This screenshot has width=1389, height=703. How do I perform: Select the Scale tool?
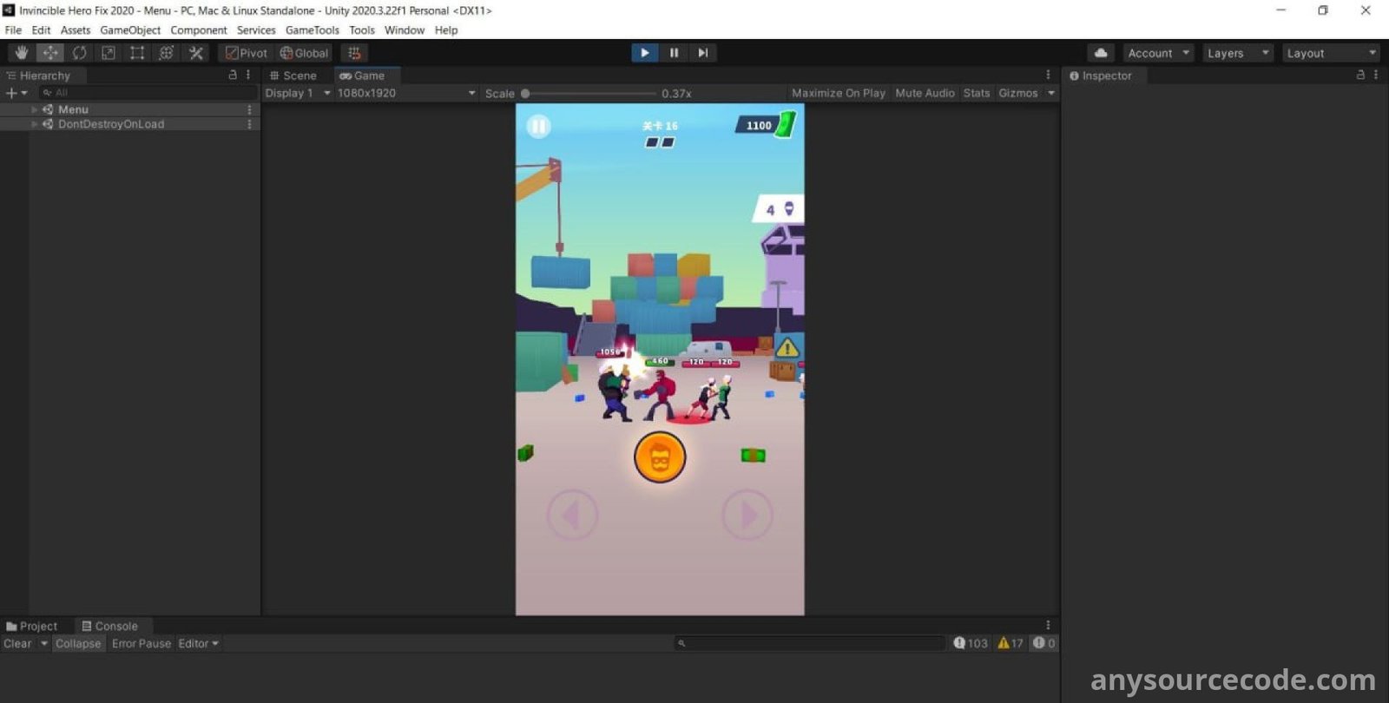pos(109,53)
